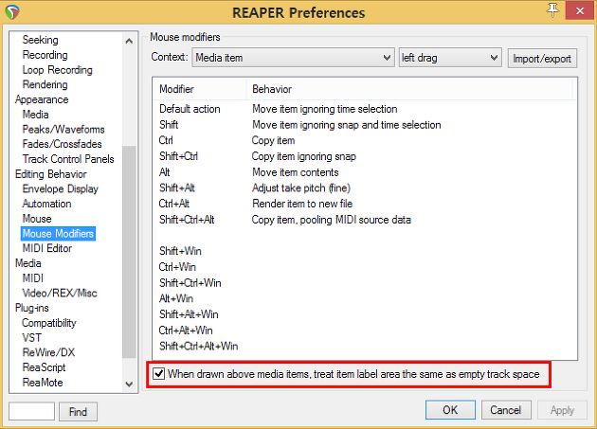Select the Plug-ins category
Image resolution: width=597 pixels, height=429 pixels.
pos(32,308)
